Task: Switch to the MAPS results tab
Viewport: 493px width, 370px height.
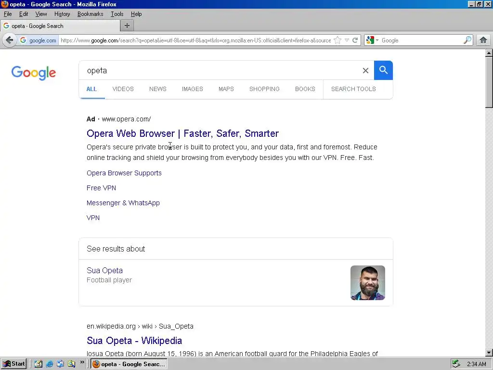Action: pos(226,89)
